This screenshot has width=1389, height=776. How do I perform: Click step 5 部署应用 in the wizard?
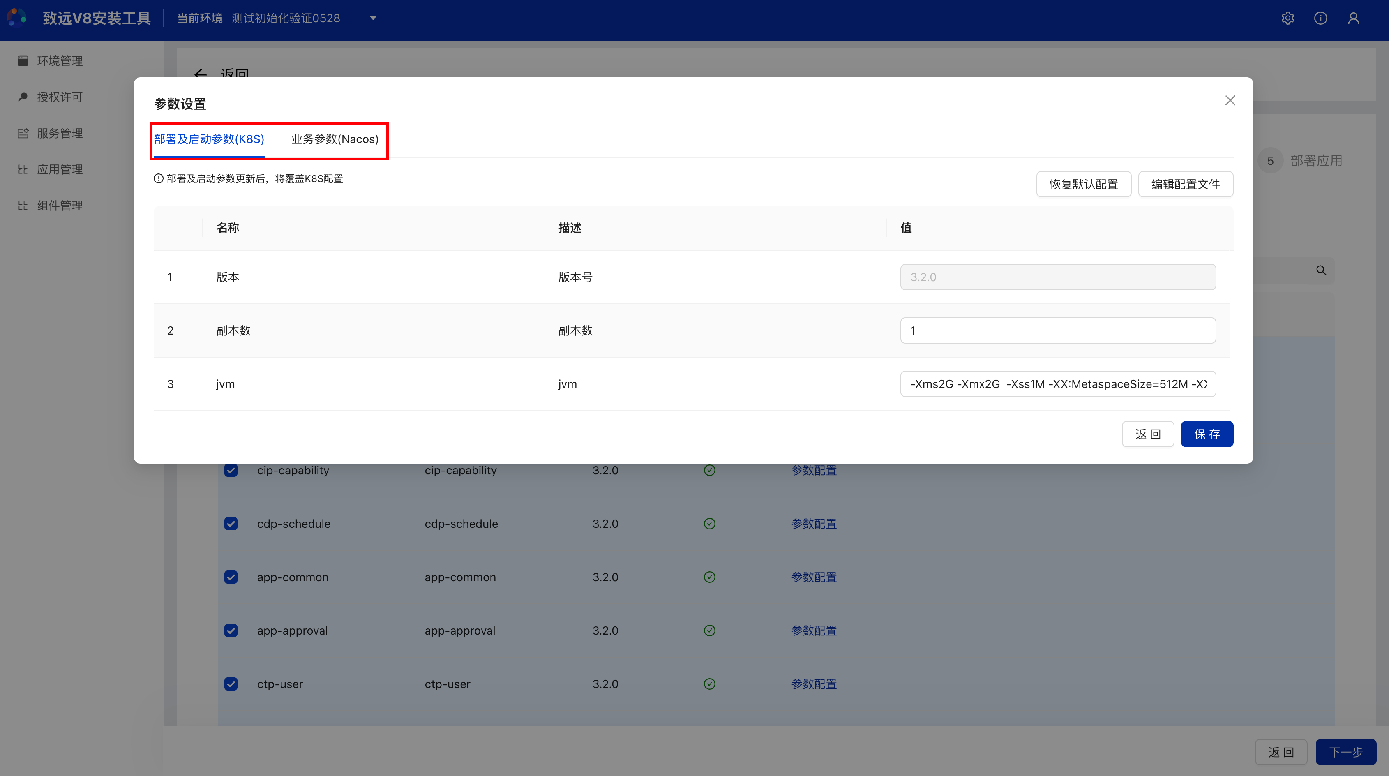1300,161
